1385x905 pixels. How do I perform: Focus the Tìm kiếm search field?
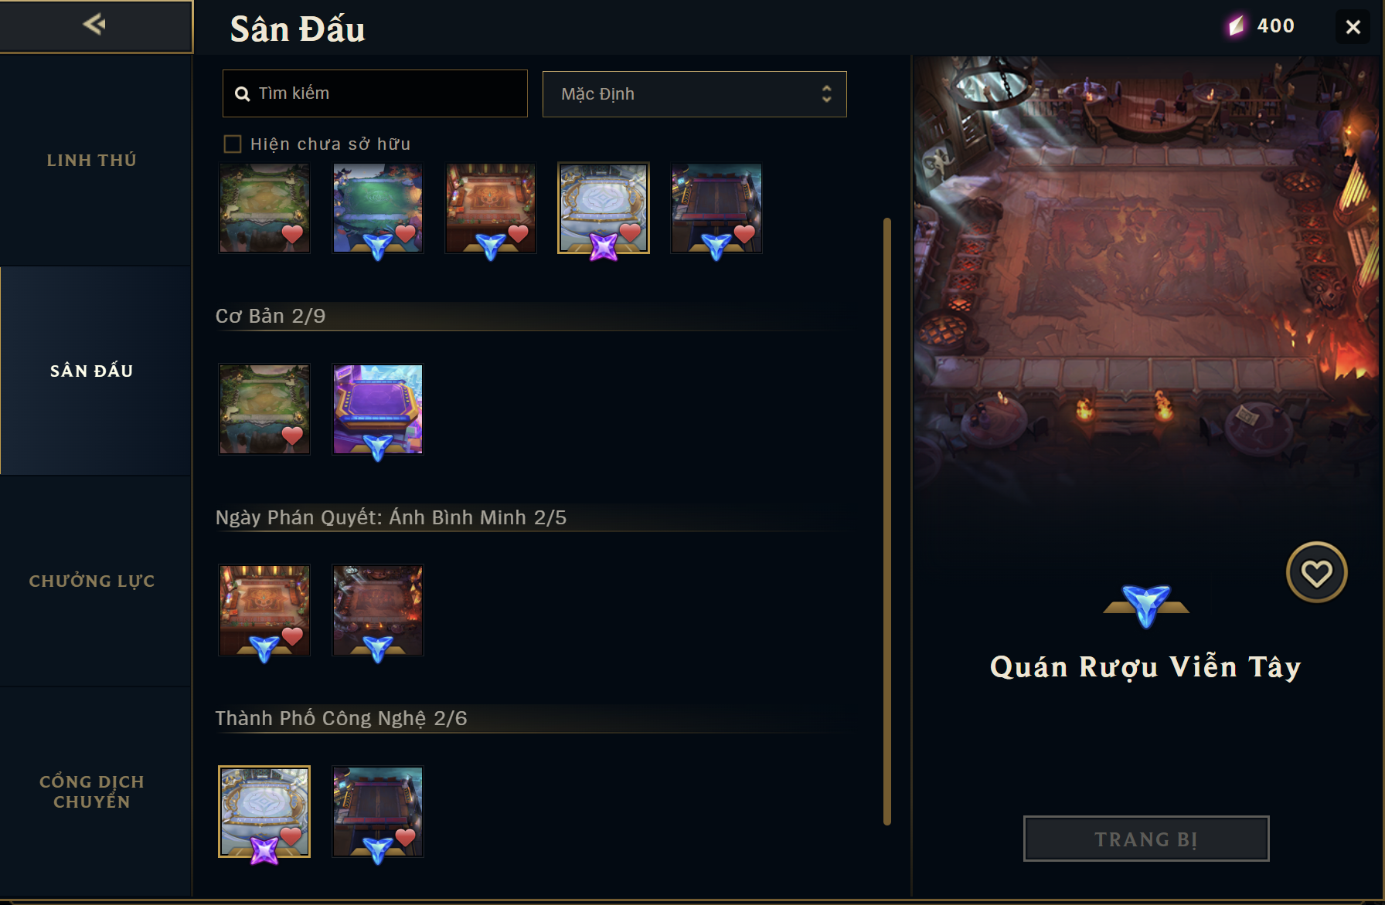375,93
